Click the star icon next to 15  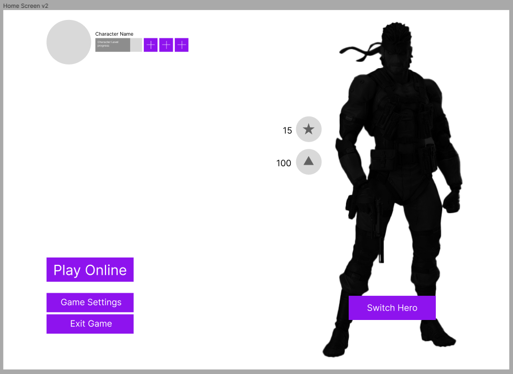pyautogui.click(x=309, y=129)
